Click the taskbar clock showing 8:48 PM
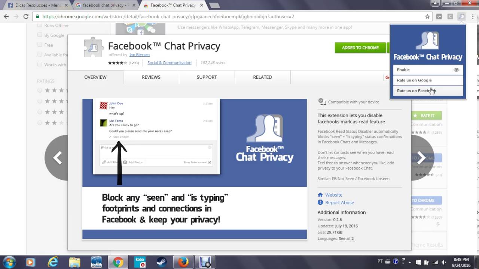Screen dimensions: 479x269 click(x=461, y=262)
